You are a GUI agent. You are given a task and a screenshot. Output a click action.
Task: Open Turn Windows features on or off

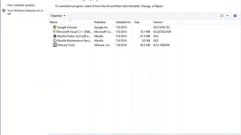pyautogui.click(x=25, y=12)
